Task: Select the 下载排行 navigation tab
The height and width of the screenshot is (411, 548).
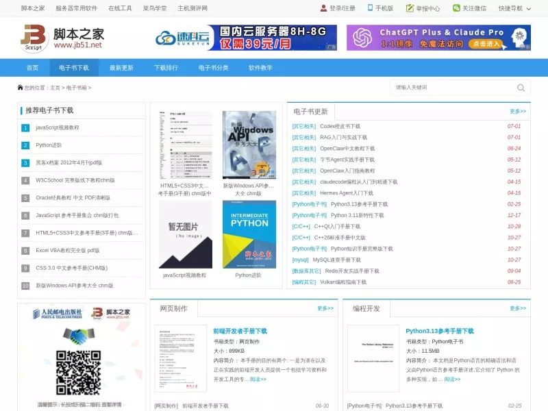Action: [166, 68]
